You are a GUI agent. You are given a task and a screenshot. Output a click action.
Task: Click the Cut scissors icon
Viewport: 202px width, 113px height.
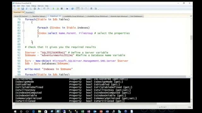coord(27,9)
